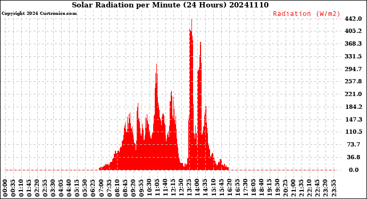The height and width of the screenshot is (199, 367).
Task: Click the 22:45 time label
Action: coord(318,188)
